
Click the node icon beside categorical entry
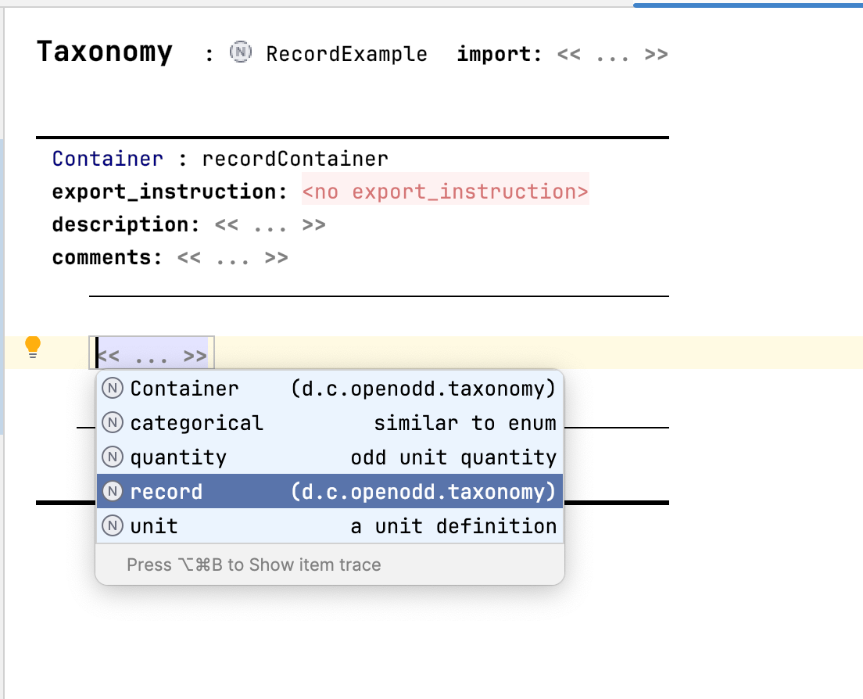tap(113, 423)
